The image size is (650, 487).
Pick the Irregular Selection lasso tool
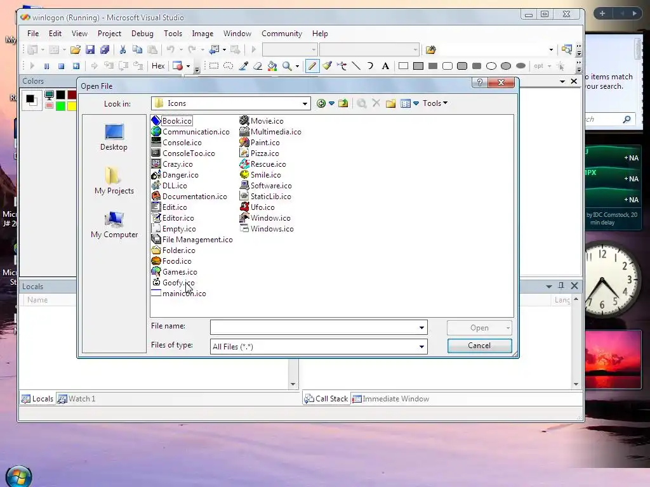pyautogui.click(x=229, y=66)
